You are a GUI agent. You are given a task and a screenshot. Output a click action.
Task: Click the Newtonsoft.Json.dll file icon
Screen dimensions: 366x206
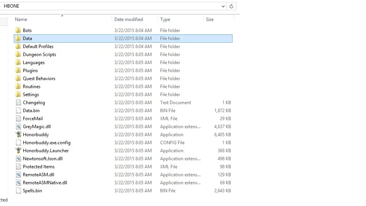point(18,159)
